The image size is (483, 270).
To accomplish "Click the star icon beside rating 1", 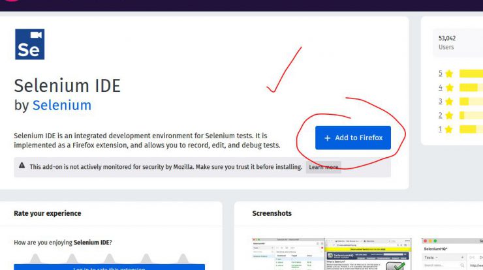I will [x=449, y=129].
